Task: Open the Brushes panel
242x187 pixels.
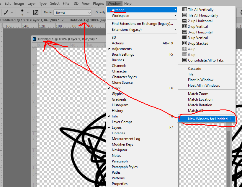Action: (142, 60)
